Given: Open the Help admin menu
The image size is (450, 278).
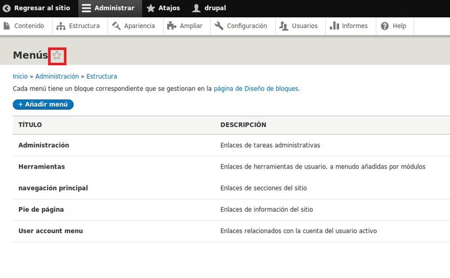Looking at the screenshot, I should pos(399,26).
